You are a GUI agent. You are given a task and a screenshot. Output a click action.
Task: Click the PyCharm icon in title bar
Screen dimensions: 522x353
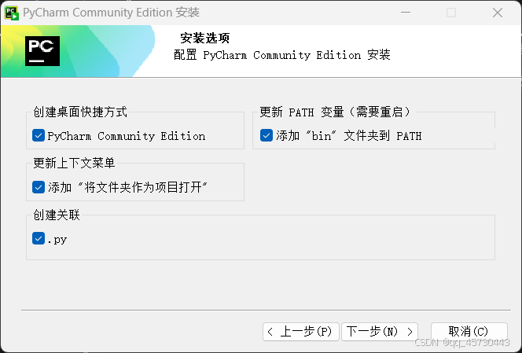pos(11,13)
